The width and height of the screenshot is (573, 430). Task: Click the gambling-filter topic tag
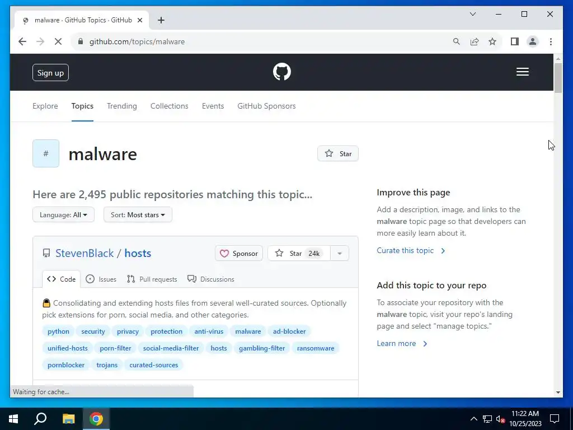coord(262,348)
